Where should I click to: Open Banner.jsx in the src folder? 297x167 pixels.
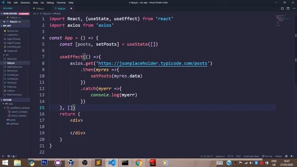(x=13, y=71)
